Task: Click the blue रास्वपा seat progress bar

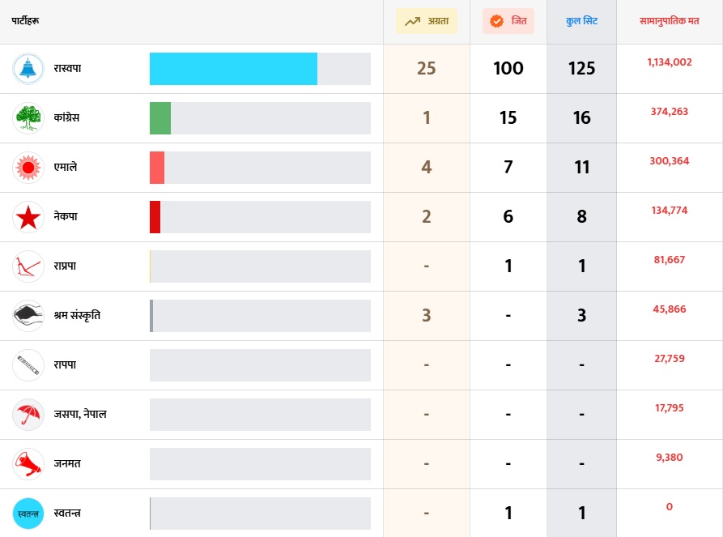Action: (233, 69)
